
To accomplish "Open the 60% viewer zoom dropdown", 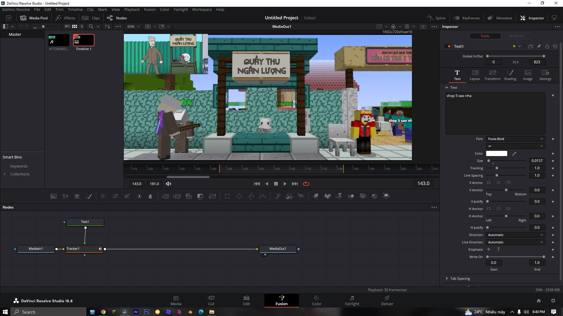I will (133, 26).
